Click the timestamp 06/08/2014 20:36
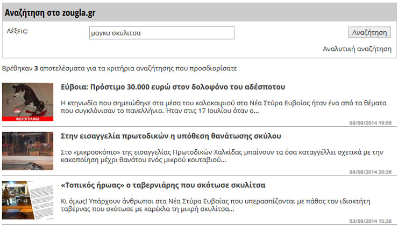This screenshot has height=226, width=398. click(370, 172)
